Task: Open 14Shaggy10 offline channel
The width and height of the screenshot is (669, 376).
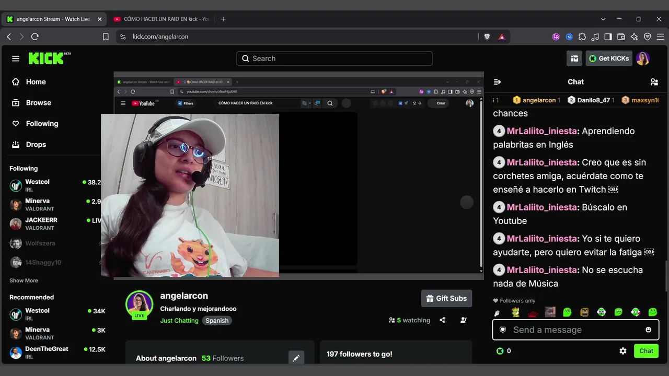Action: 55,262
